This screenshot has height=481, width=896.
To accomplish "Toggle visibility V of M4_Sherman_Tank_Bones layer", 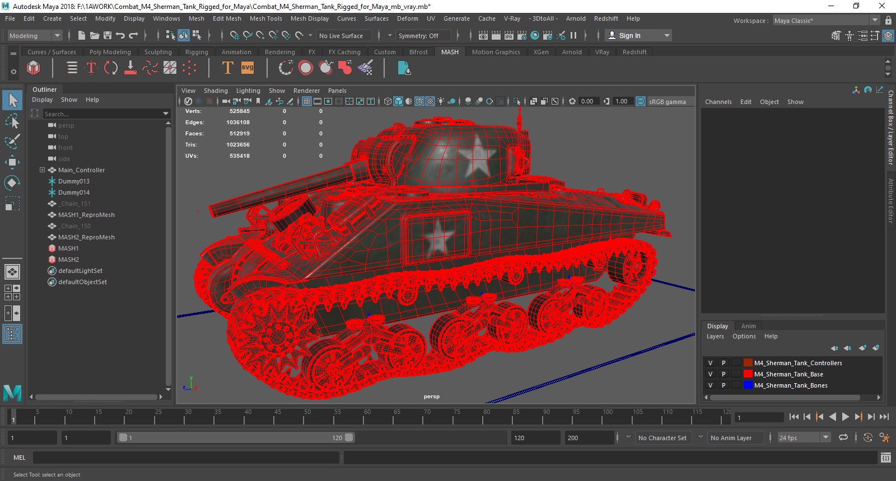I will (710, 385).
